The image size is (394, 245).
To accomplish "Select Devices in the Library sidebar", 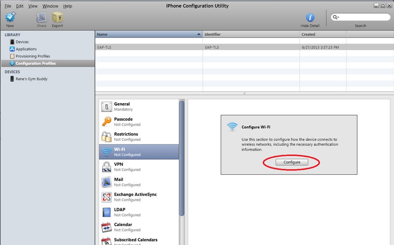I will click(x=22, y=42).
